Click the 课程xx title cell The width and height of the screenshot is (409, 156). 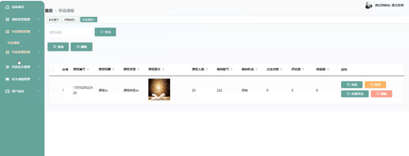pos(103,90)
